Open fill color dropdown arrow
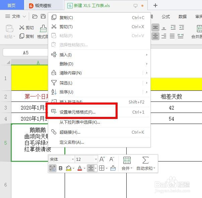The image size is (202, 198). tap(74, 168)
